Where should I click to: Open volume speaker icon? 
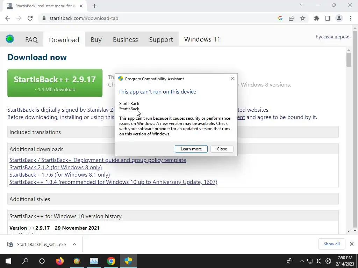point(318,261)
